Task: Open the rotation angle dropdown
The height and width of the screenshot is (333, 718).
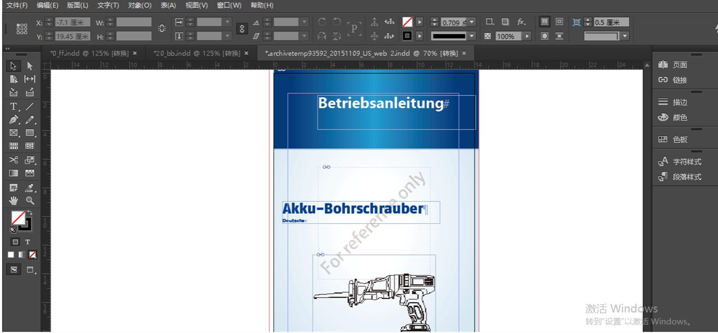Action: tap(305, 22)
